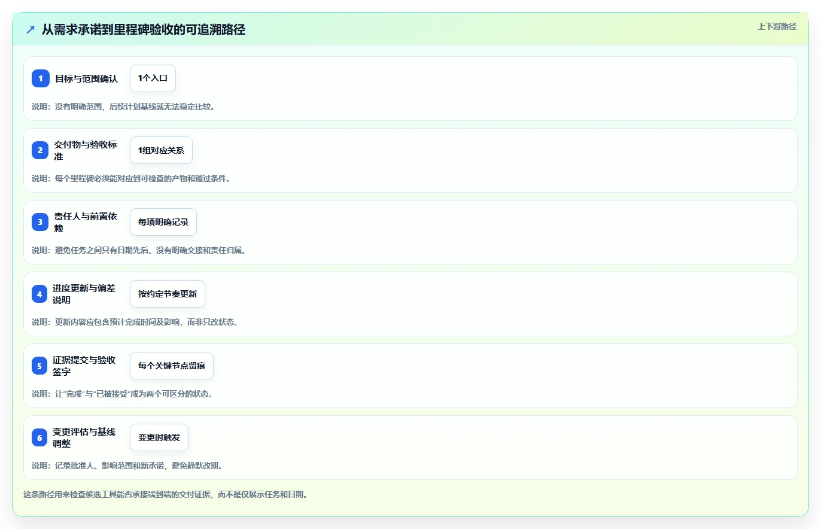Click the note '避免任务之间只有日期先后'

click(139, 250)
